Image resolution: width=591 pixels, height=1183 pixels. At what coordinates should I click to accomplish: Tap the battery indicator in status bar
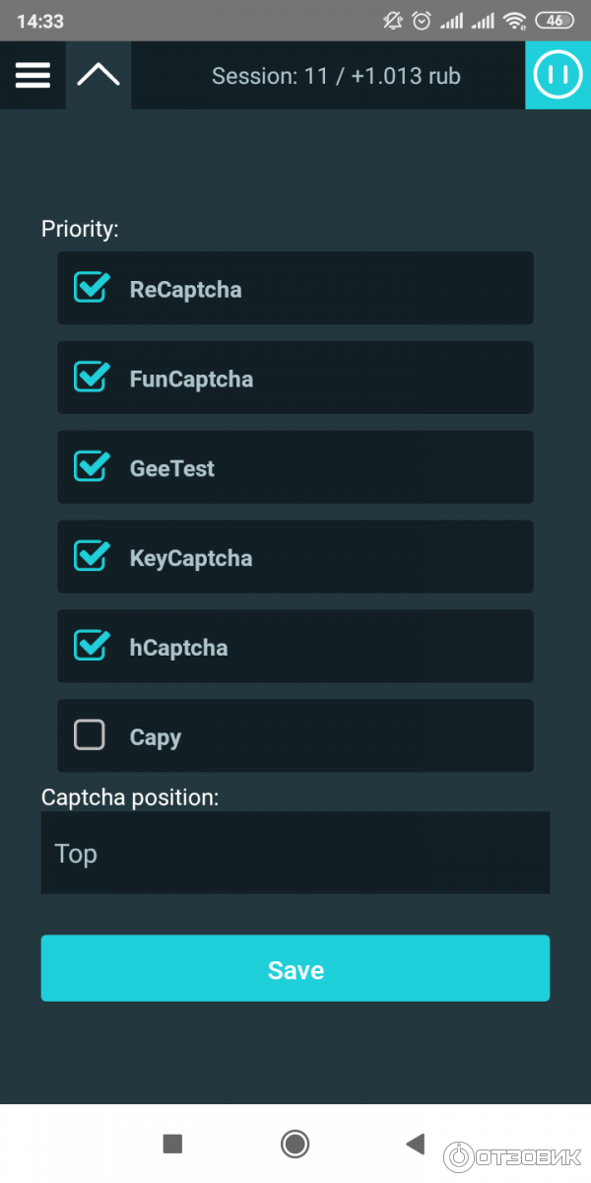pyautogui.click(x=555, y=21)
